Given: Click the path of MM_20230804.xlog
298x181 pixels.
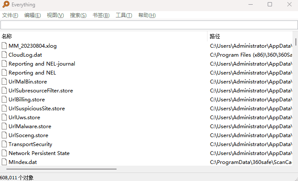Looking at the screenshot, I should (251, 46).
